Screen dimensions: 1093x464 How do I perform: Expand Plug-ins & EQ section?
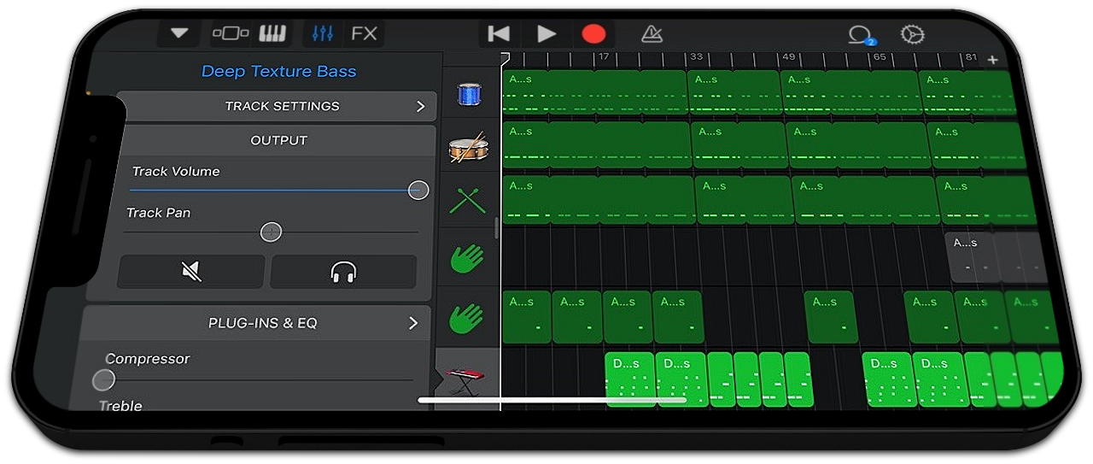pyautogui.click(x=256, y=323)
